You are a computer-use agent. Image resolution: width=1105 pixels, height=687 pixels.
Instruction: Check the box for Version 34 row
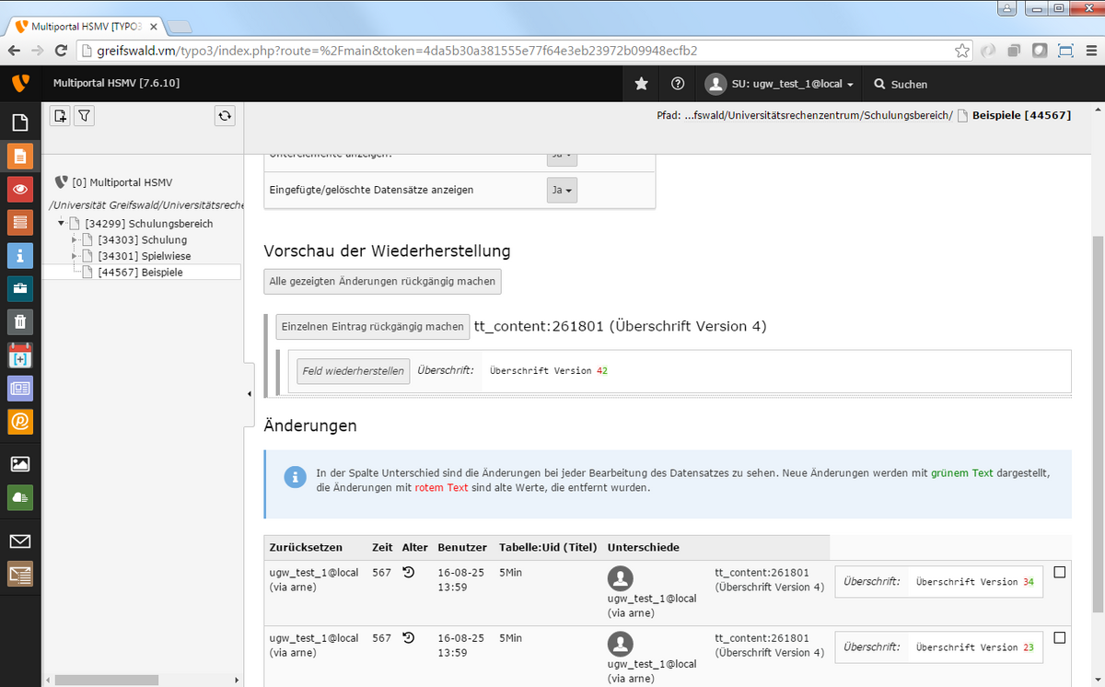[1059, 573]
